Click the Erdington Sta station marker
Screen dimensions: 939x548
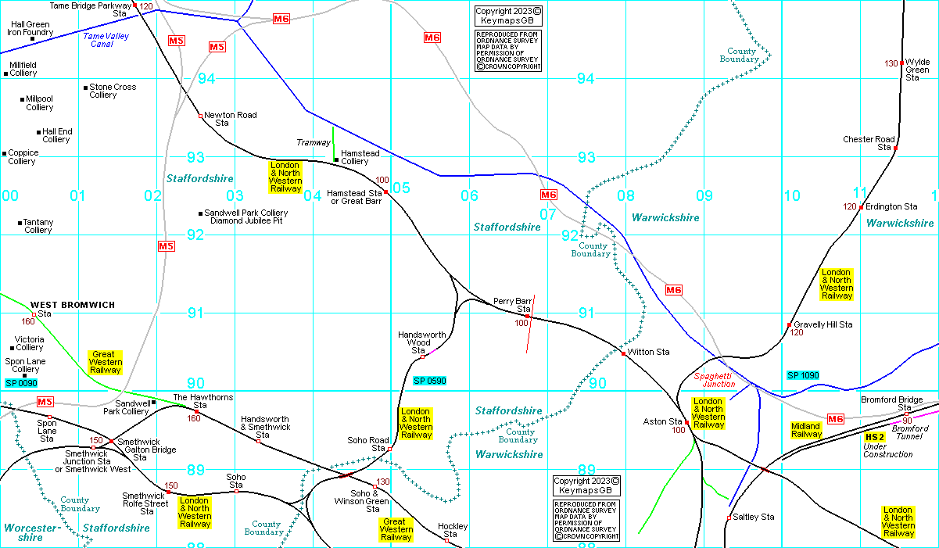click(x=861, y=207)
